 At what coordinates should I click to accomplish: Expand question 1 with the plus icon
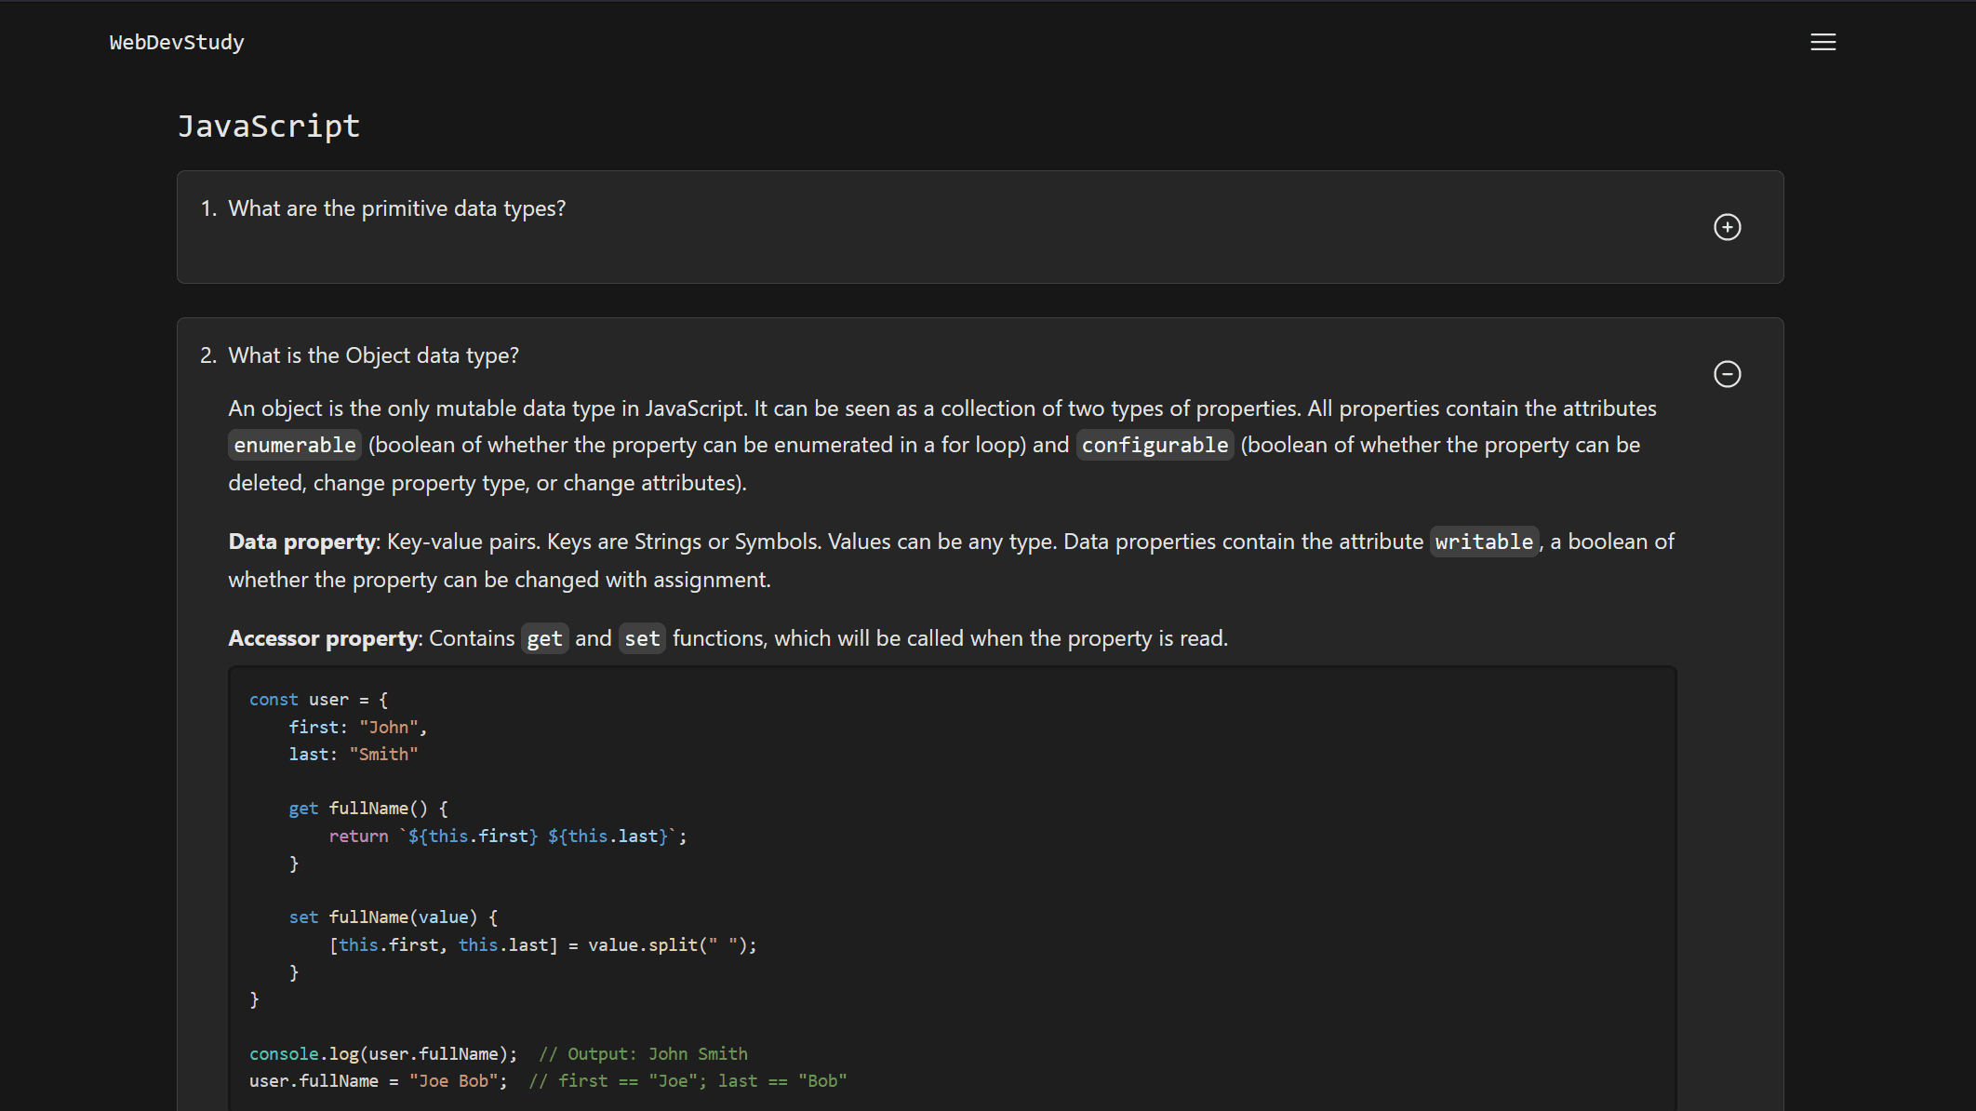[1728, 226]
